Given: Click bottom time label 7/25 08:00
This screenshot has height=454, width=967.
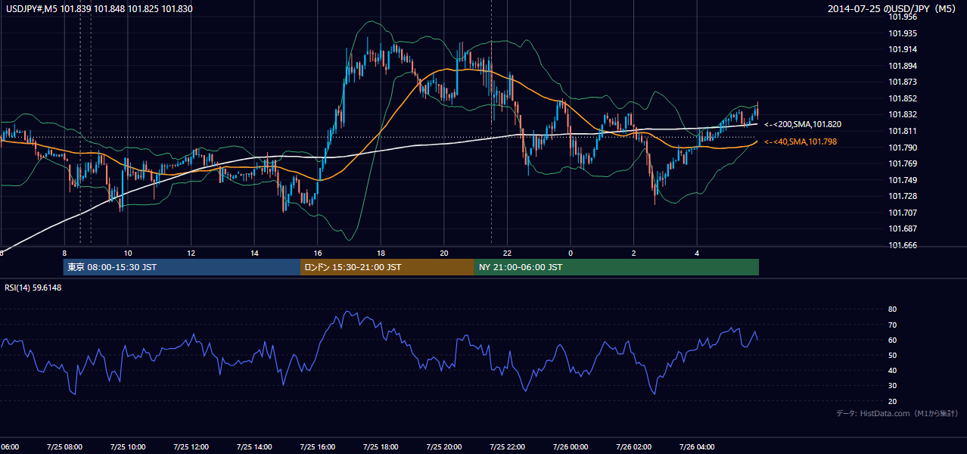Looking at the screenshot, I should [x=64, y=446].
